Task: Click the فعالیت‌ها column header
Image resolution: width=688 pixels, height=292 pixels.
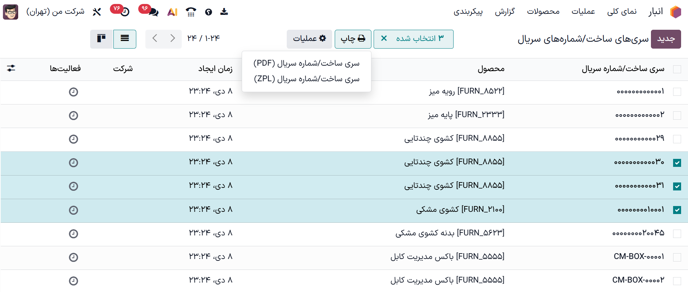Action: (x=65, y=69)
